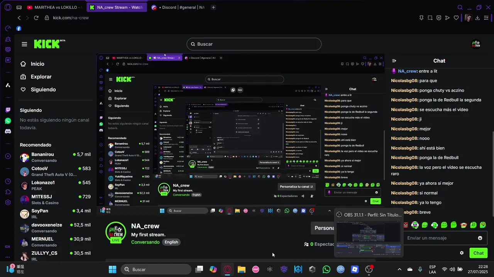Open chat settings gear
Image resolution: width=494 pixels, height=277 pixels.
pyautogui.click(x=462, y=253)
